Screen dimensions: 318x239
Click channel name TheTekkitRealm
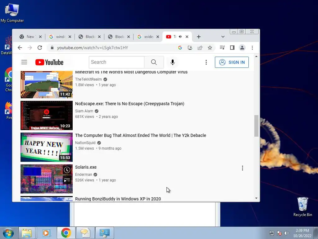tap(89, 79)
